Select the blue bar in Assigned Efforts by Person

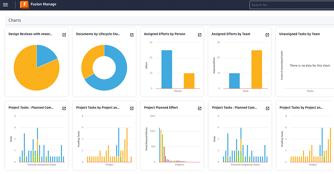pos(167,69)
